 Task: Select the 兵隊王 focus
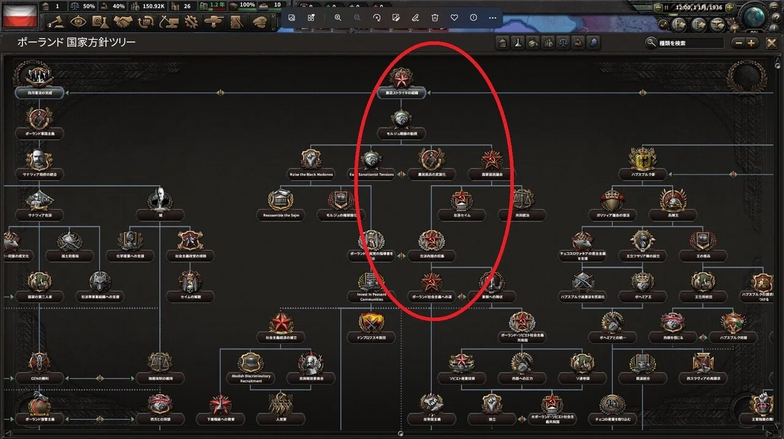[673, 204]
